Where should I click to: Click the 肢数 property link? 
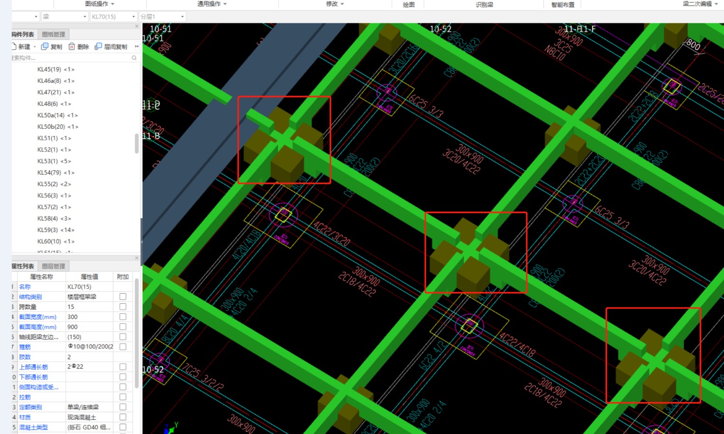[25, 357]
